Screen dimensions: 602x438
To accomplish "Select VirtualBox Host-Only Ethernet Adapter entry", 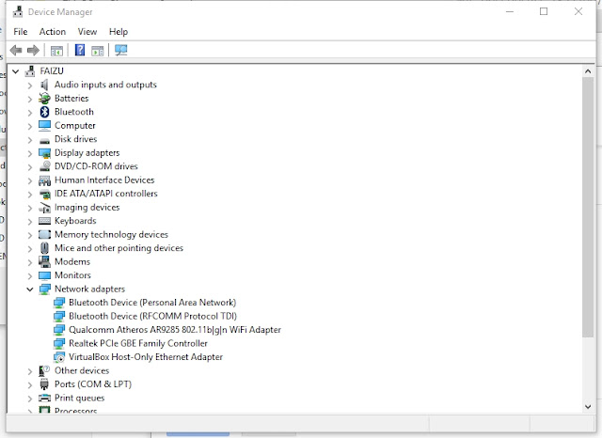I will click(146, 356).
